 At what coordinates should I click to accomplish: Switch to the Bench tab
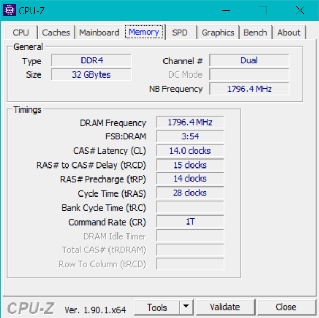(x=256, y=33)
